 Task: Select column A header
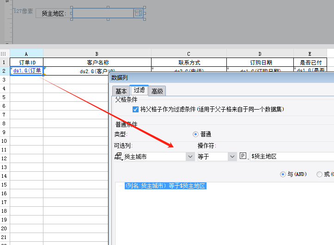[26, 54]
